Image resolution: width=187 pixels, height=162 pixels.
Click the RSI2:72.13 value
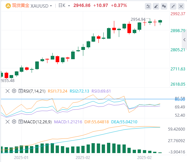79,91
